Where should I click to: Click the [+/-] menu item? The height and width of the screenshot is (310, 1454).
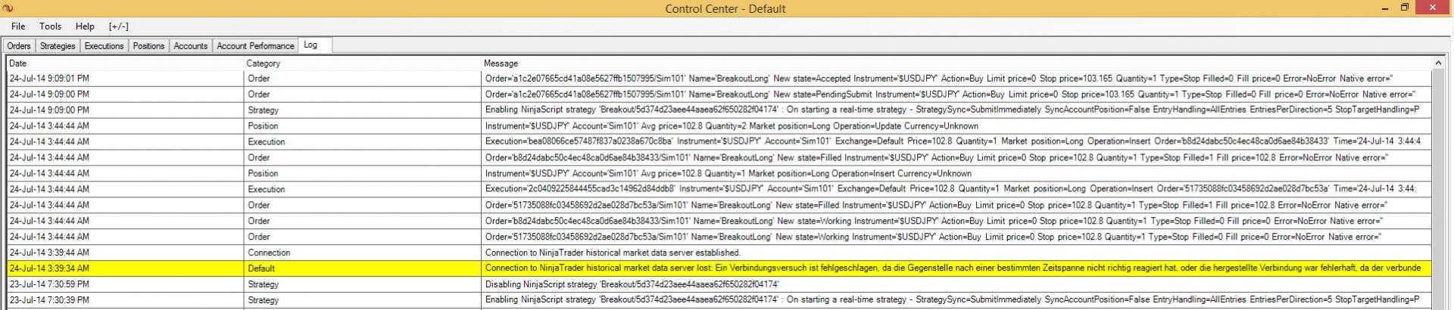coord(119,26)
